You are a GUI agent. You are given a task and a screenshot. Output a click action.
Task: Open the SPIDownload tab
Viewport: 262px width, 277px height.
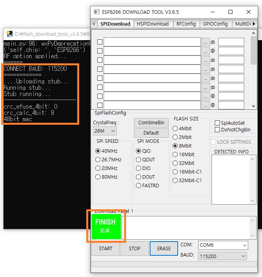coord(115,24)
